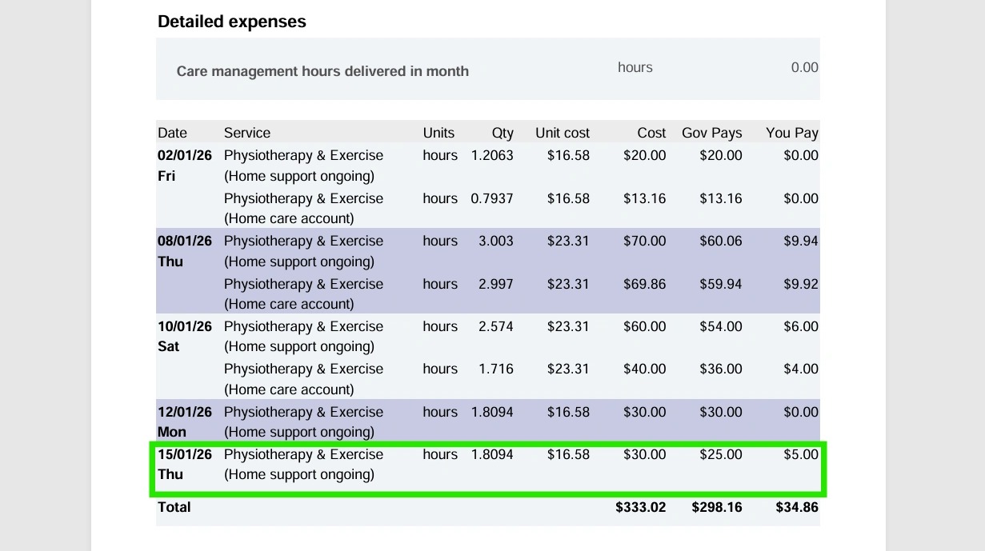Select the 08/01/26 Thu date cell
The height and width of the screenshot is (551, 985).
184,251
